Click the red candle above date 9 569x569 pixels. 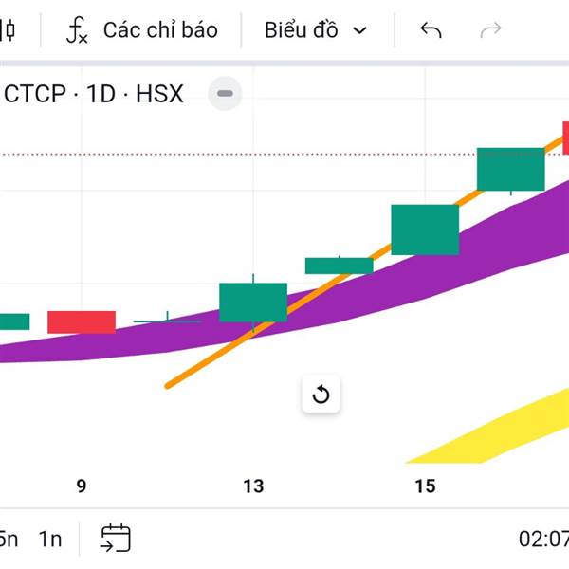82,321
